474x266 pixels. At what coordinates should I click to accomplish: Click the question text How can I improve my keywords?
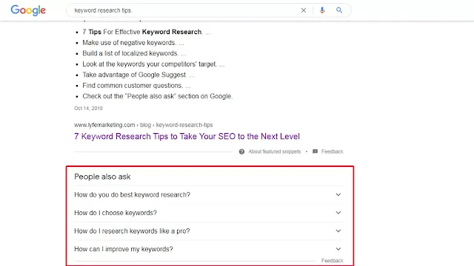(x=124, y=249)
